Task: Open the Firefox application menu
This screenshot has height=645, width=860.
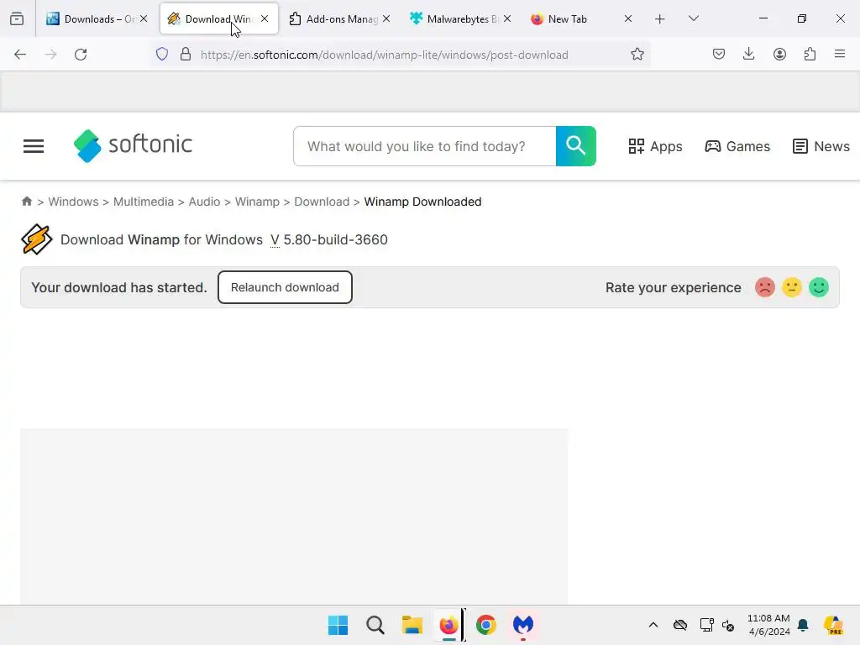Action: 840,55
